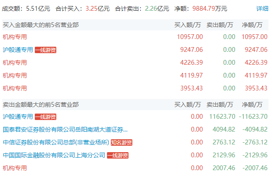This screenshot has width=272, height=177.
Task: Click 净额/万 column header in buy table
Action: click(x=252, y=25)
